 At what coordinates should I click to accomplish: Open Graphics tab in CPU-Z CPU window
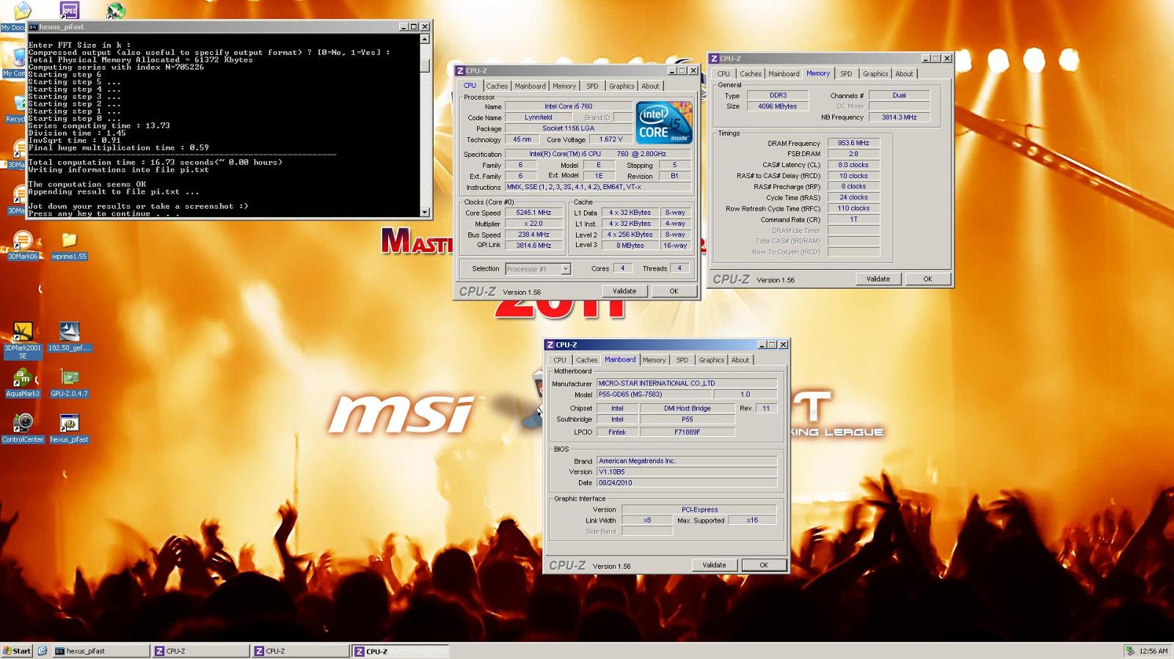tap(621, 86)
